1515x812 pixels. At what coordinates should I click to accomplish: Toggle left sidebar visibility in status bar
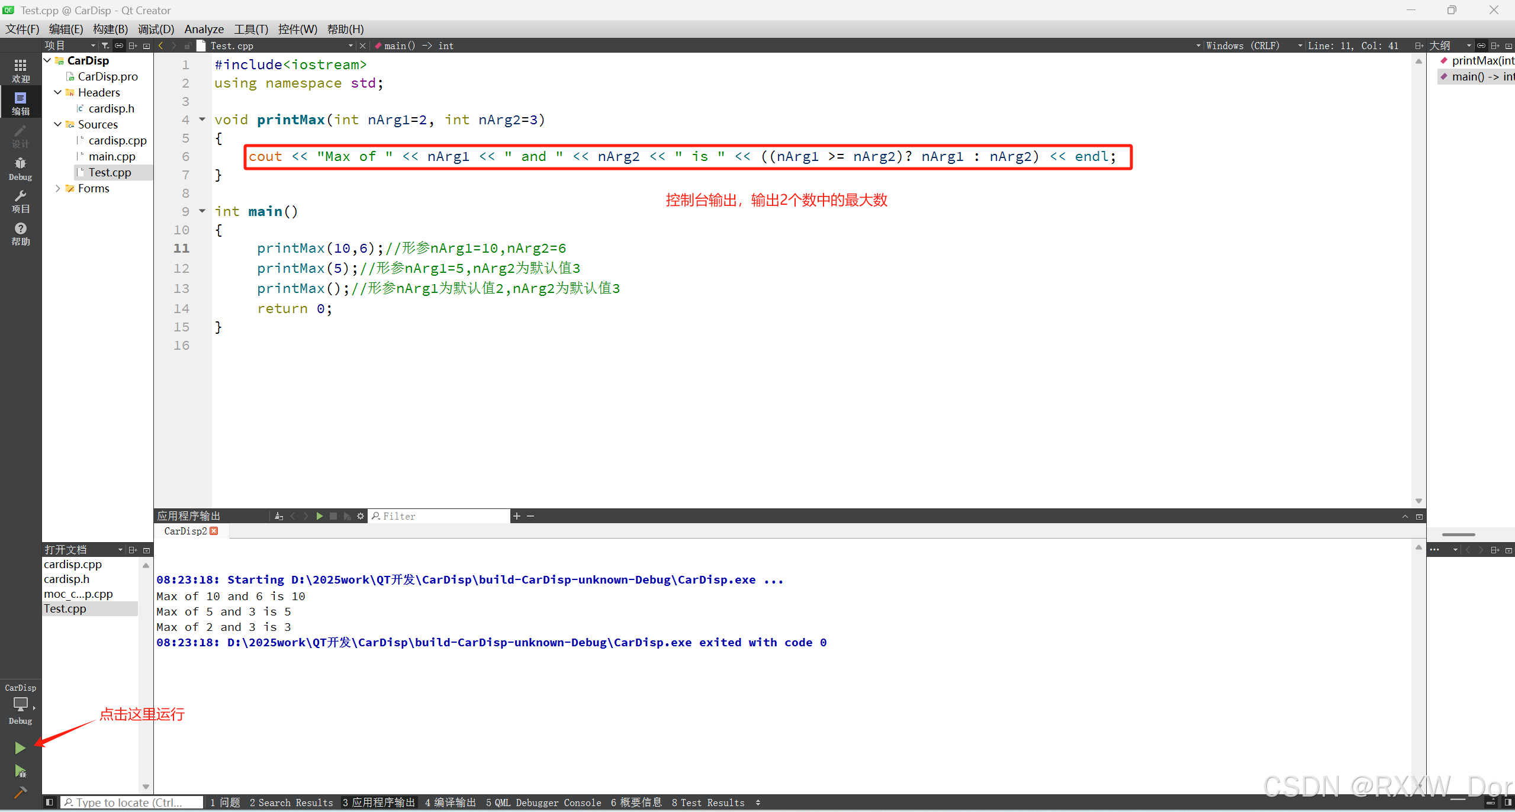coord(50,803)
